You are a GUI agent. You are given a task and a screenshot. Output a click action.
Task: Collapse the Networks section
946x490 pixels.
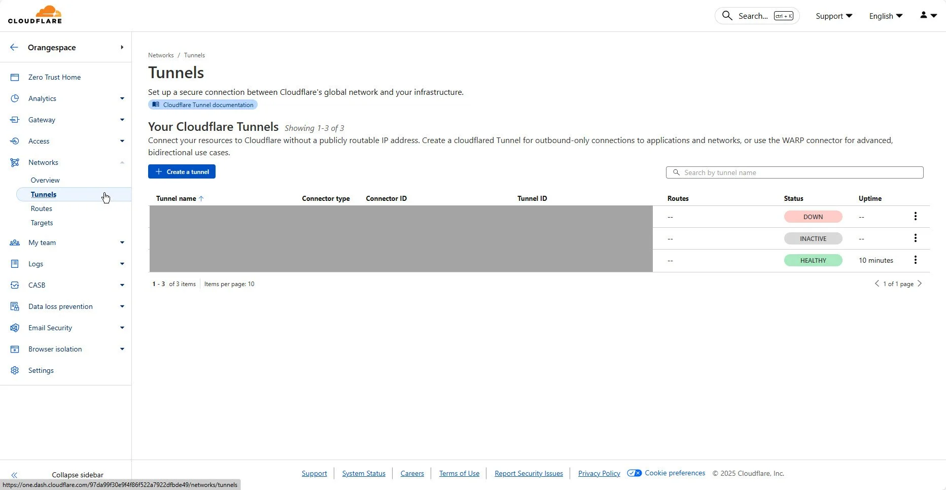click(x=122, y=162)
